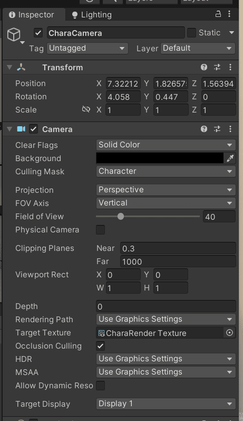Open the Target Texture object picker
This screenshot has height=421, width=243.
(230, 333)
